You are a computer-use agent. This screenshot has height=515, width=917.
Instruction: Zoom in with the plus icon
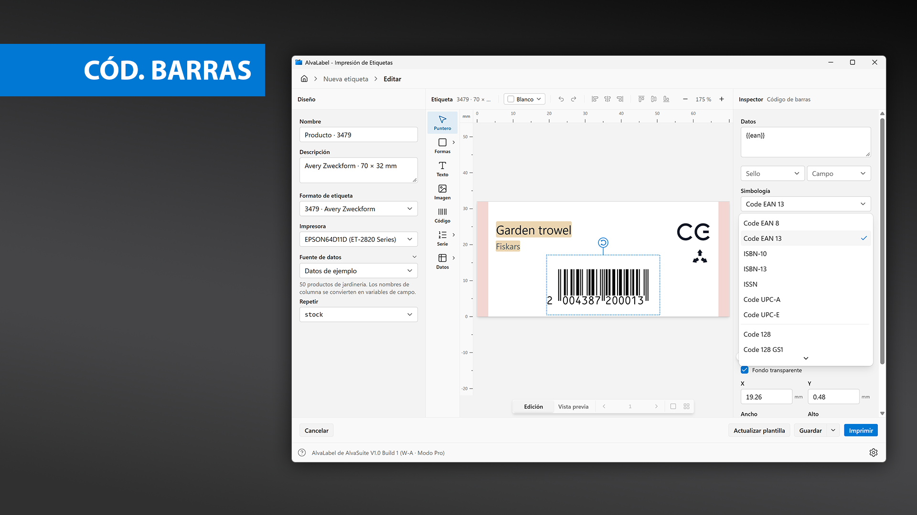click(722, 99)
